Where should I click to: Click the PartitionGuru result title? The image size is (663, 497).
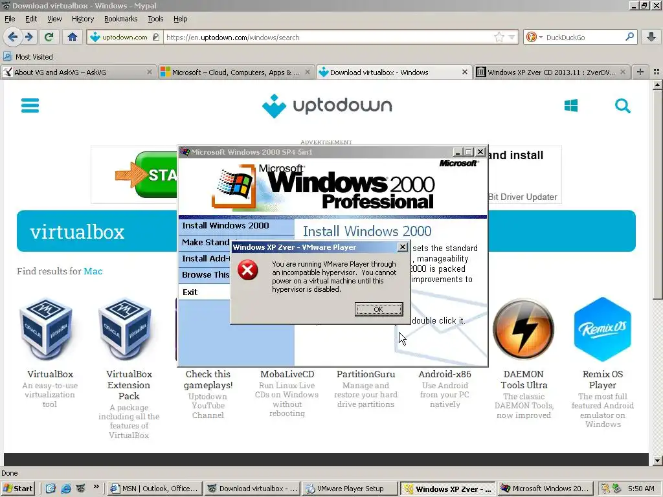pyautogui.click(x=366, y=374)
